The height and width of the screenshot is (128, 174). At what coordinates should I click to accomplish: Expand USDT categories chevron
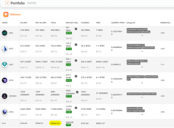[x=142, y=67]
